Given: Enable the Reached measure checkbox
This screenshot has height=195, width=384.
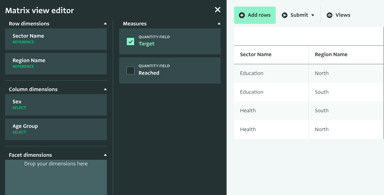Looking at the screenshot, I should [130, 70].
